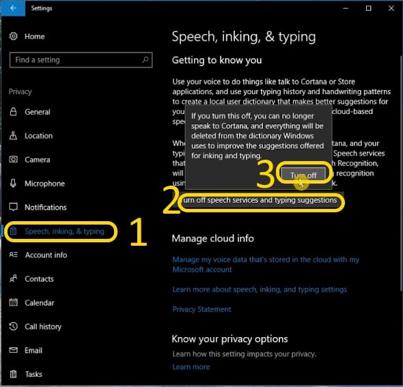Image resolution: width=403 pixels, height=387 pixels.
Task: Open Location via its pin icon
Action: tap(13, 136)
